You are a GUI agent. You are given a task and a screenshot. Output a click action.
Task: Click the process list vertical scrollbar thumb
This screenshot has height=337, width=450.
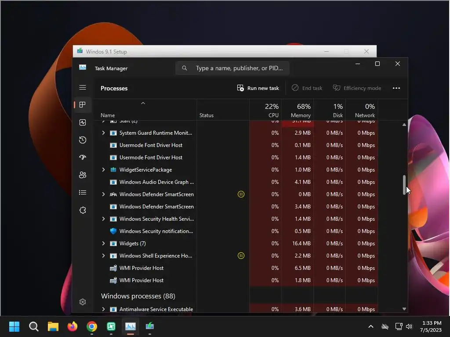coord(404,185)
